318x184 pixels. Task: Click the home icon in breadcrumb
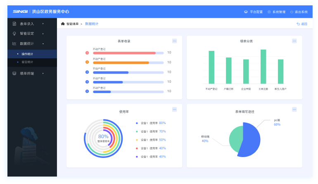(63, 24)
